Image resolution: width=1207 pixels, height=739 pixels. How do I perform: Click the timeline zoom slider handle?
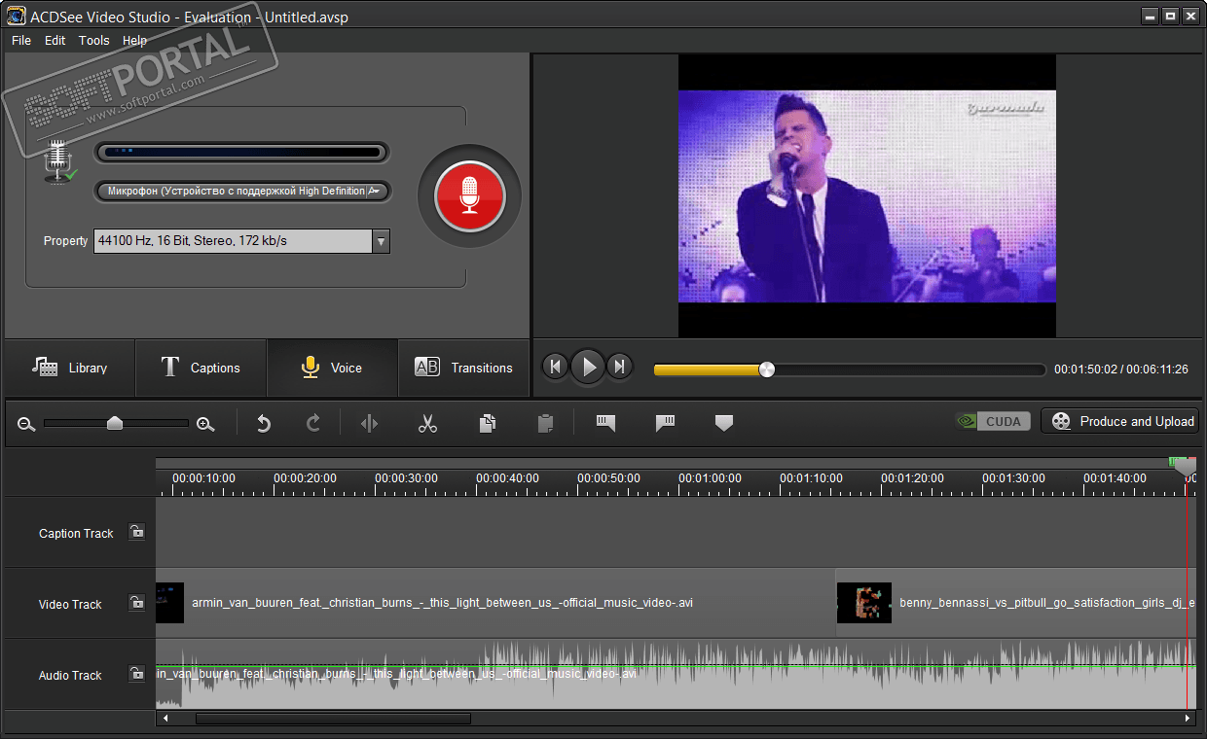point(115,423)
